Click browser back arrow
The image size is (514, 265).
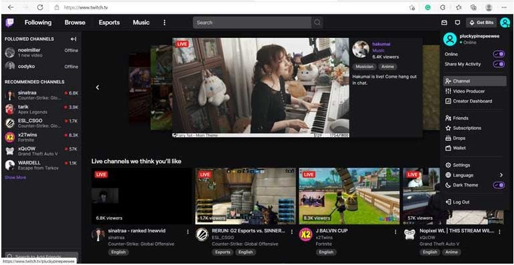pos(11,7)
